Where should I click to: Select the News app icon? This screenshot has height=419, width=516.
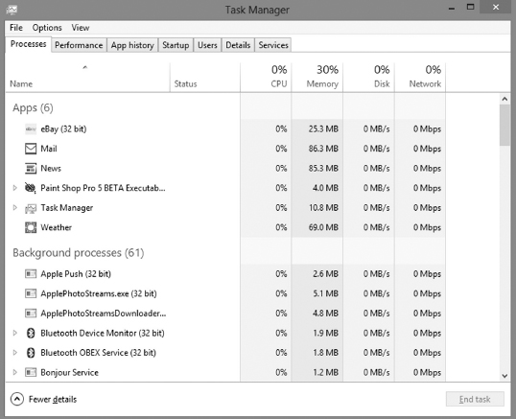click(x=31, y=169)
